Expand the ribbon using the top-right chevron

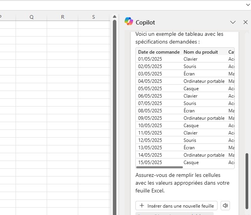click(248, 5)
